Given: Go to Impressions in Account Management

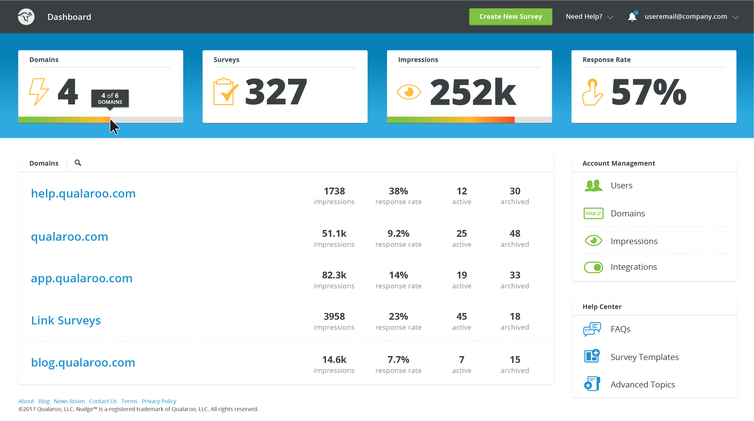Looking at the screenshot, I should tap(634, 241).
